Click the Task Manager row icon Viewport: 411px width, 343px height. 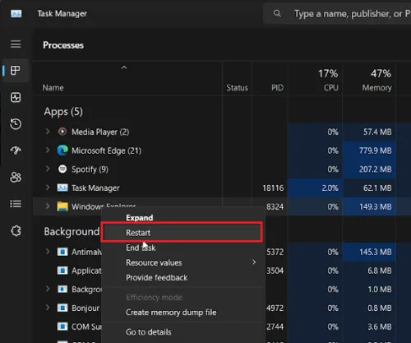(x=62, y=188)
